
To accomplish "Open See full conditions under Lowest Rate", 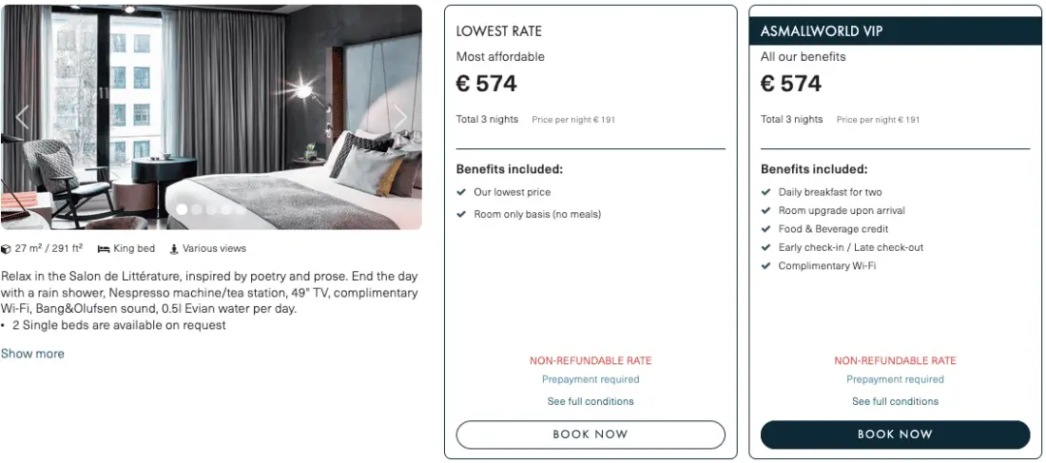I will [x=591, y=401].
